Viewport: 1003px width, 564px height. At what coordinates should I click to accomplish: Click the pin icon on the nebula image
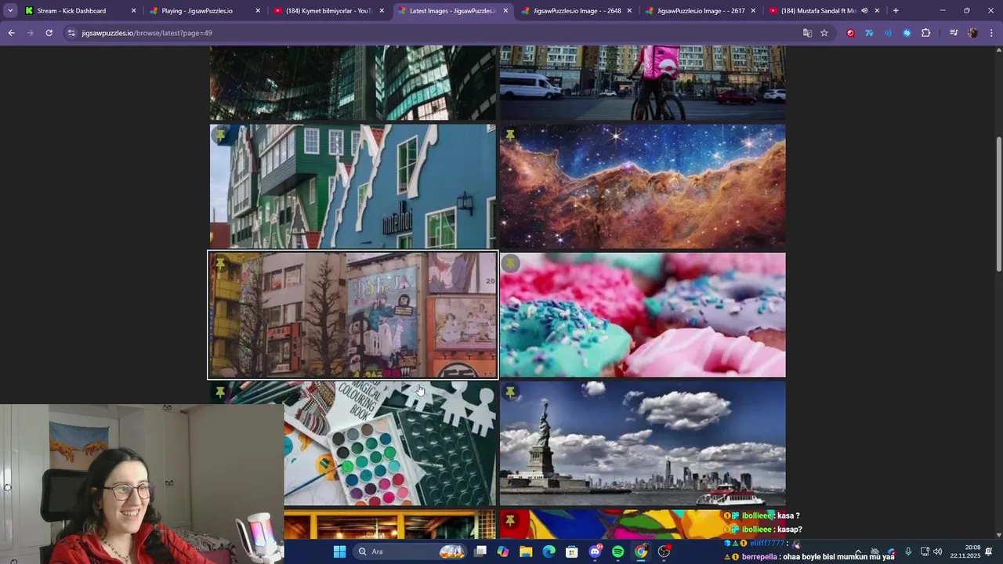510,136
